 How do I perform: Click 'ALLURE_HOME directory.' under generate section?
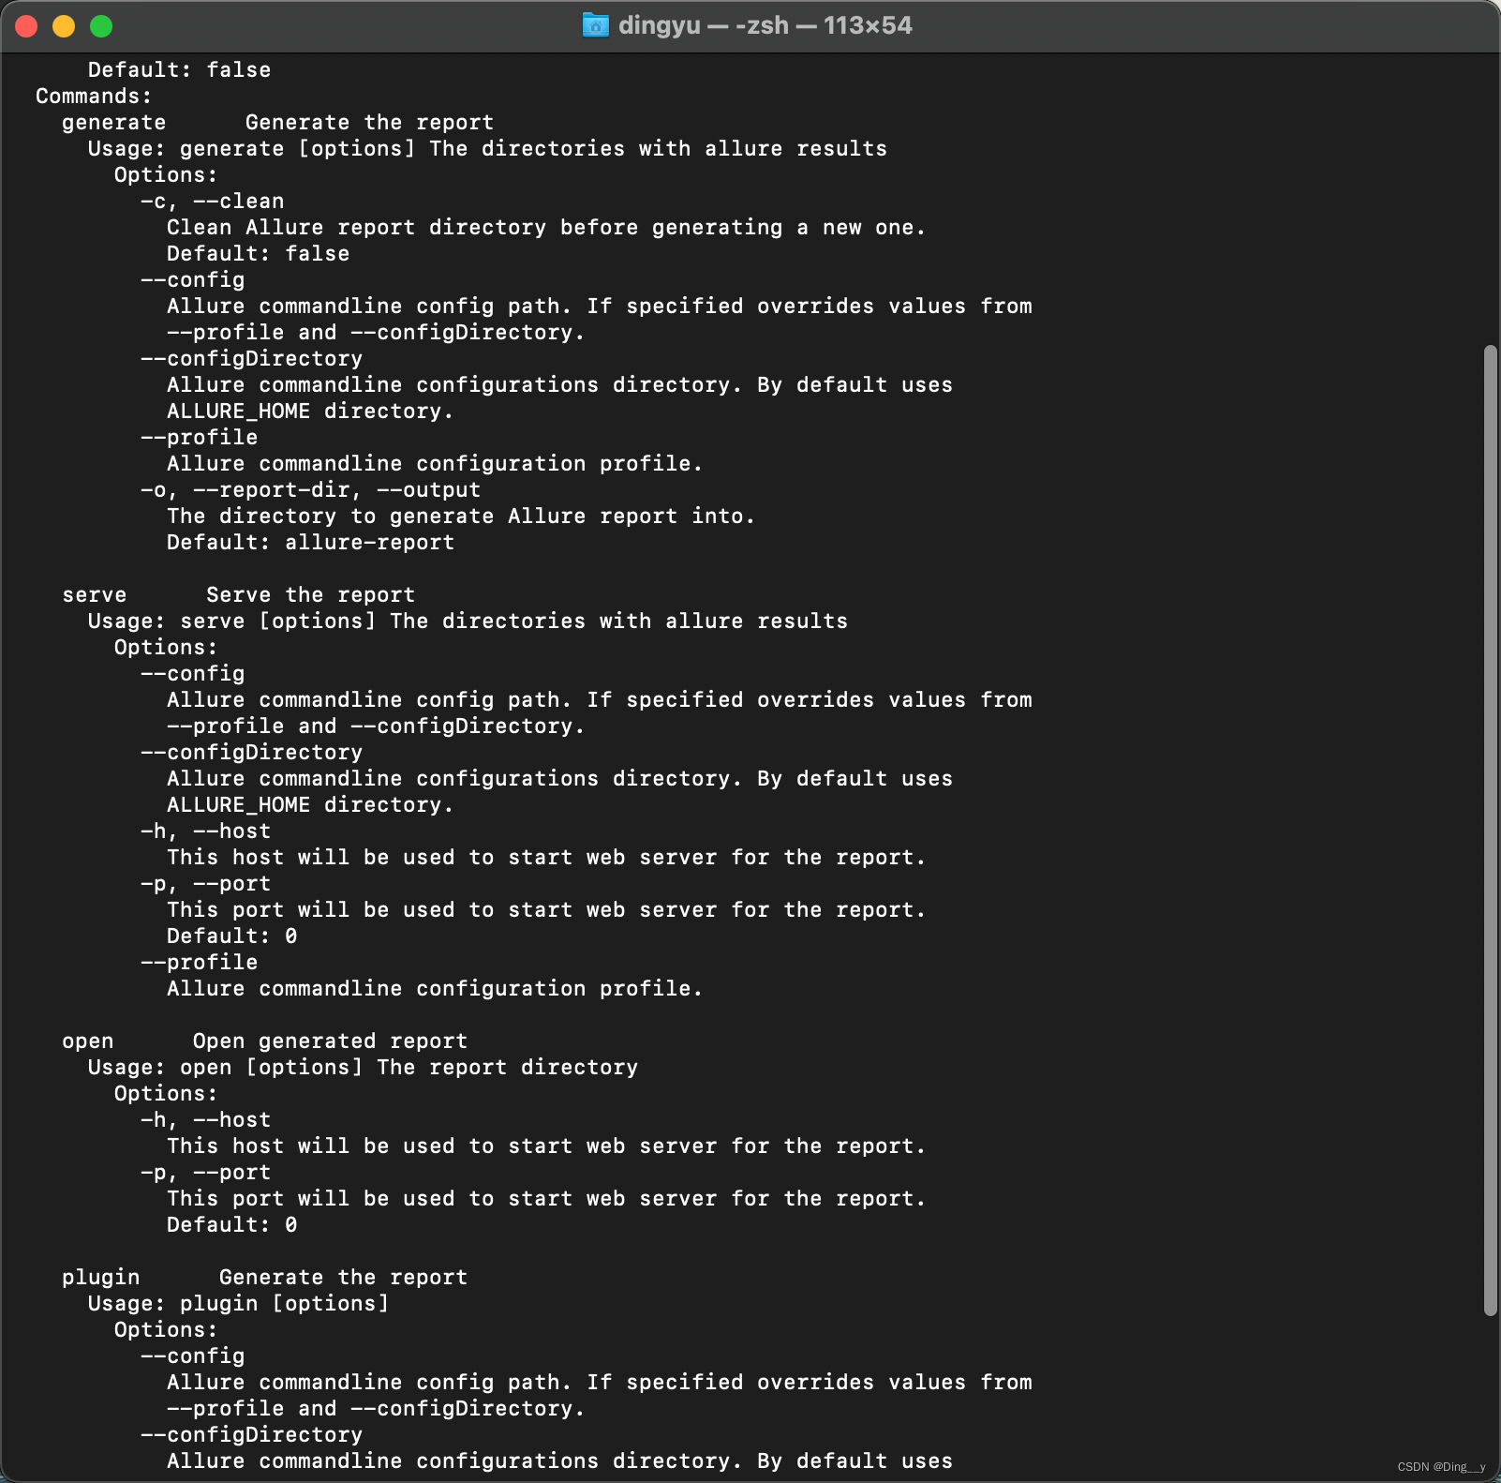[310, 412]
